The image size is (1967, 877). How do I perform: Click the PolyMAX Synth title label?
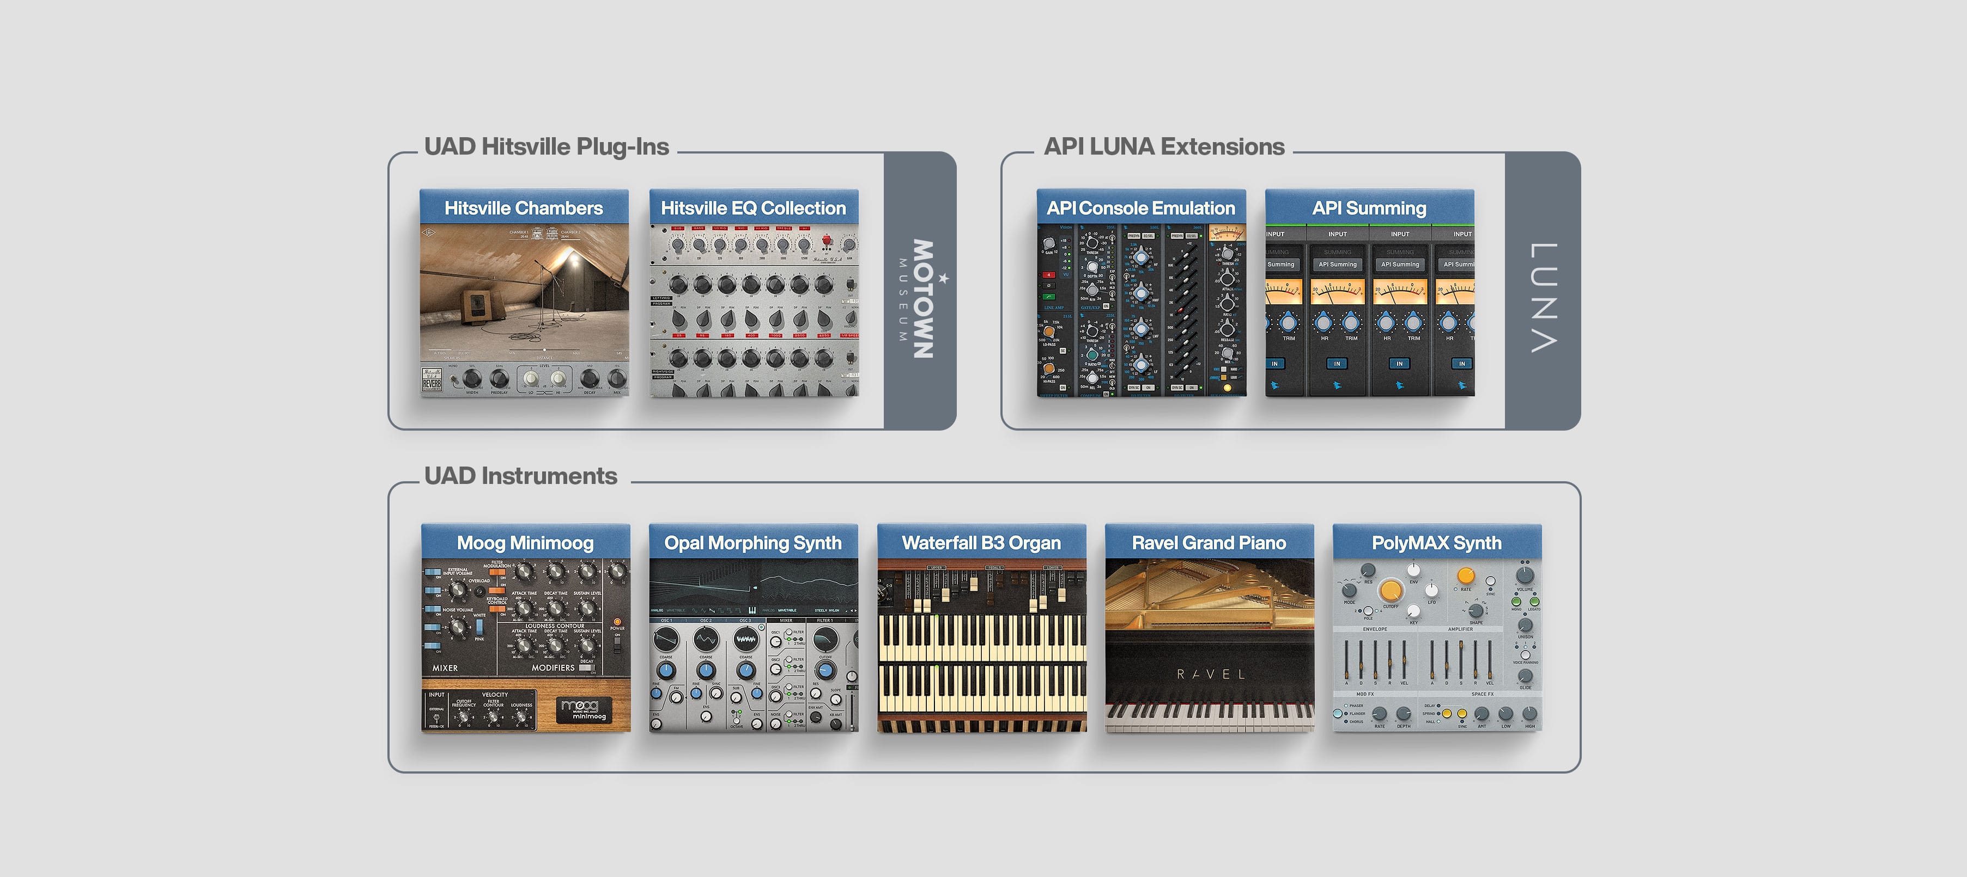1436,543
